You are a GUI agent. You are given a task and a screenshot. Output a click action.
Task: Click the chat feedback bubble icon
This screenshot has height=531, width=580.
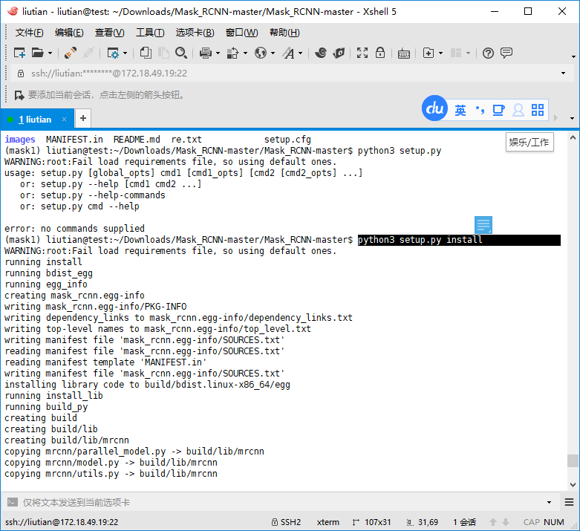coord(506,53)
